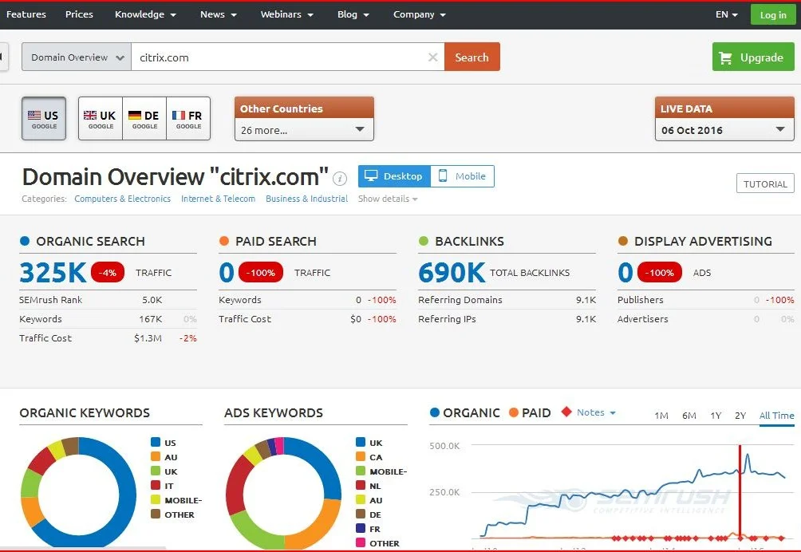Image resolution: width=801 pixels, height=552 pixels.
Task: Click the red vertical marker line on chart
Action: (x=740, y=491)
